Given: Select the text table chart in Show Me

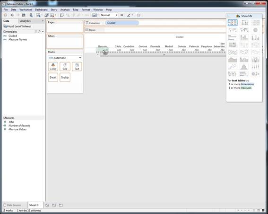Looking at the screenshot, I should 233,23.
